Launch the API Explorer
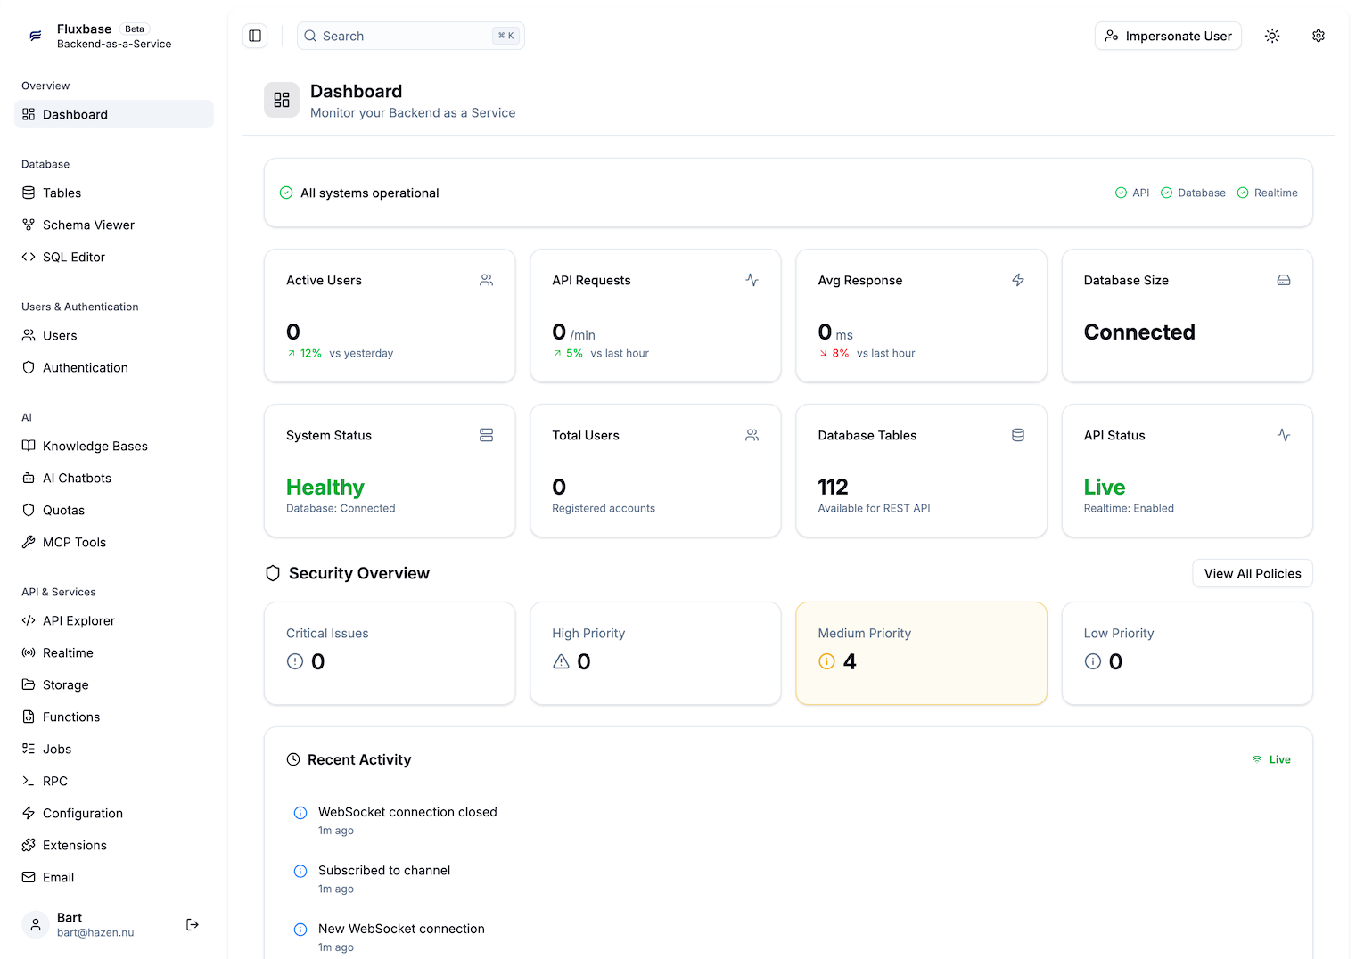Viewport: 1356px width, 959px height. pyautogui.click(x=114, y=620)
